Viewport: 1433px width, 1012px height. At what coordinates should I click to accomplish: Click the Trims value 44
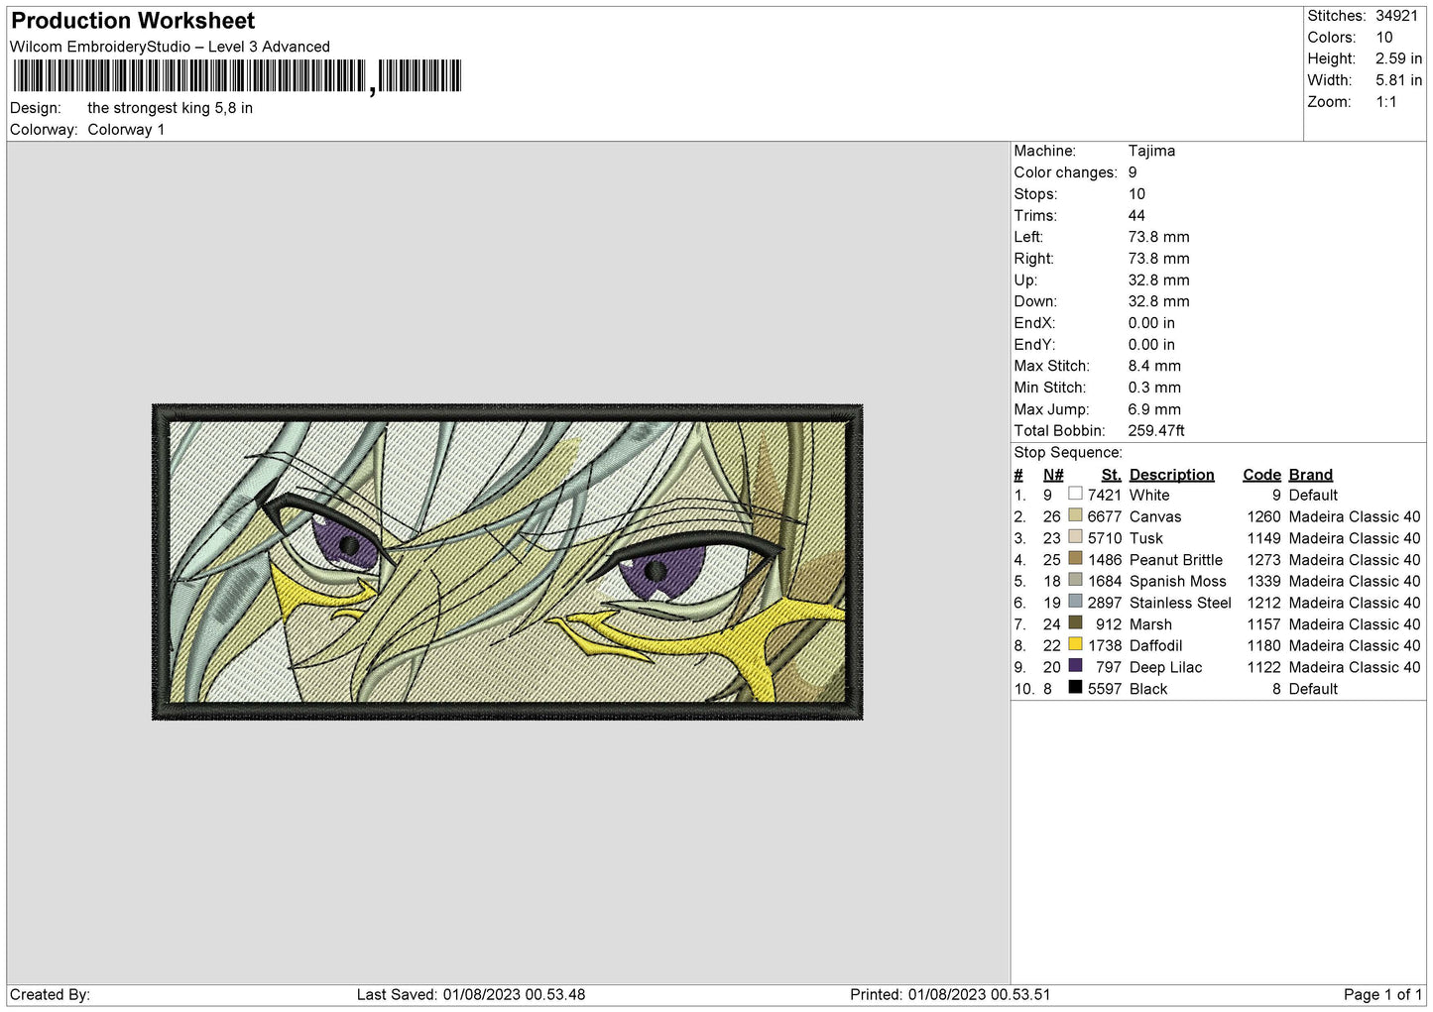[1136, 216]
